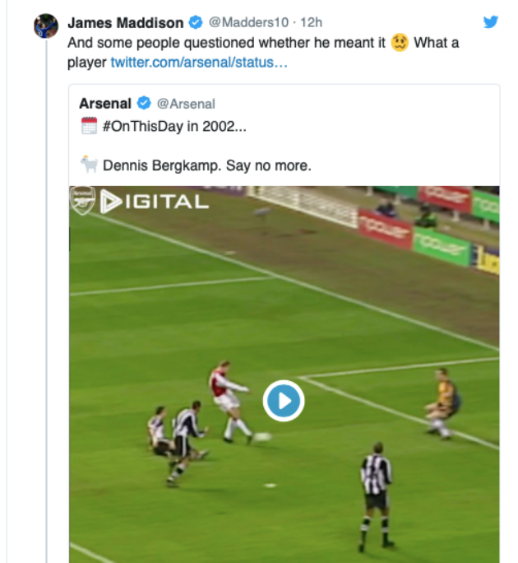Open the @Arsenal handle in quoted tweet
Image resolution: width=518 pixels, height=563 pixels.
click(x=186, y=104)
